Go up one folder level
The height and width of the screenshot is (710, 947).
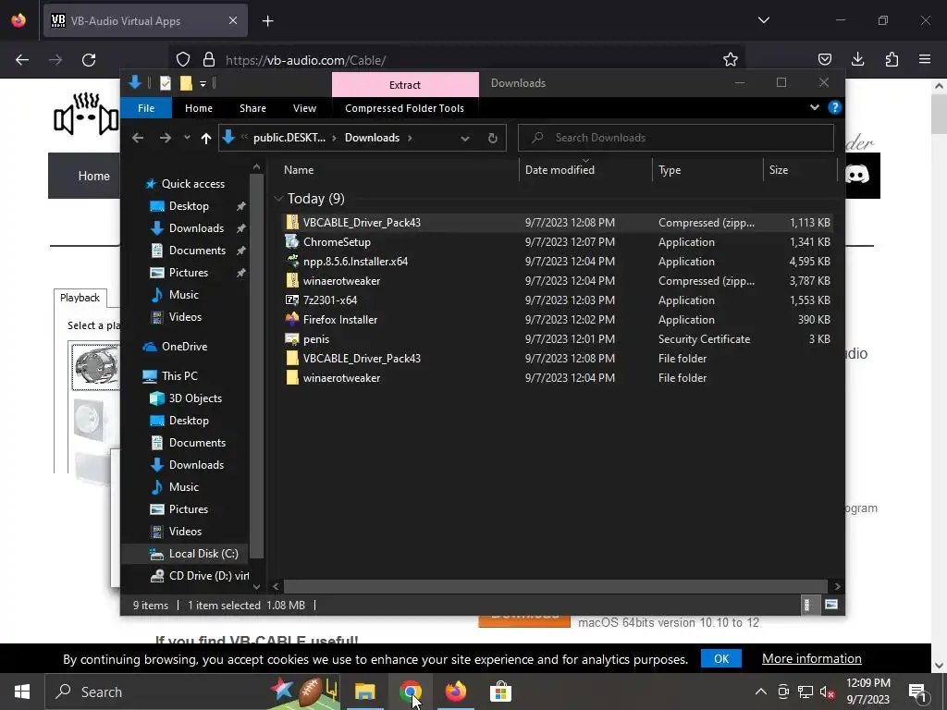tap(206, 139)
